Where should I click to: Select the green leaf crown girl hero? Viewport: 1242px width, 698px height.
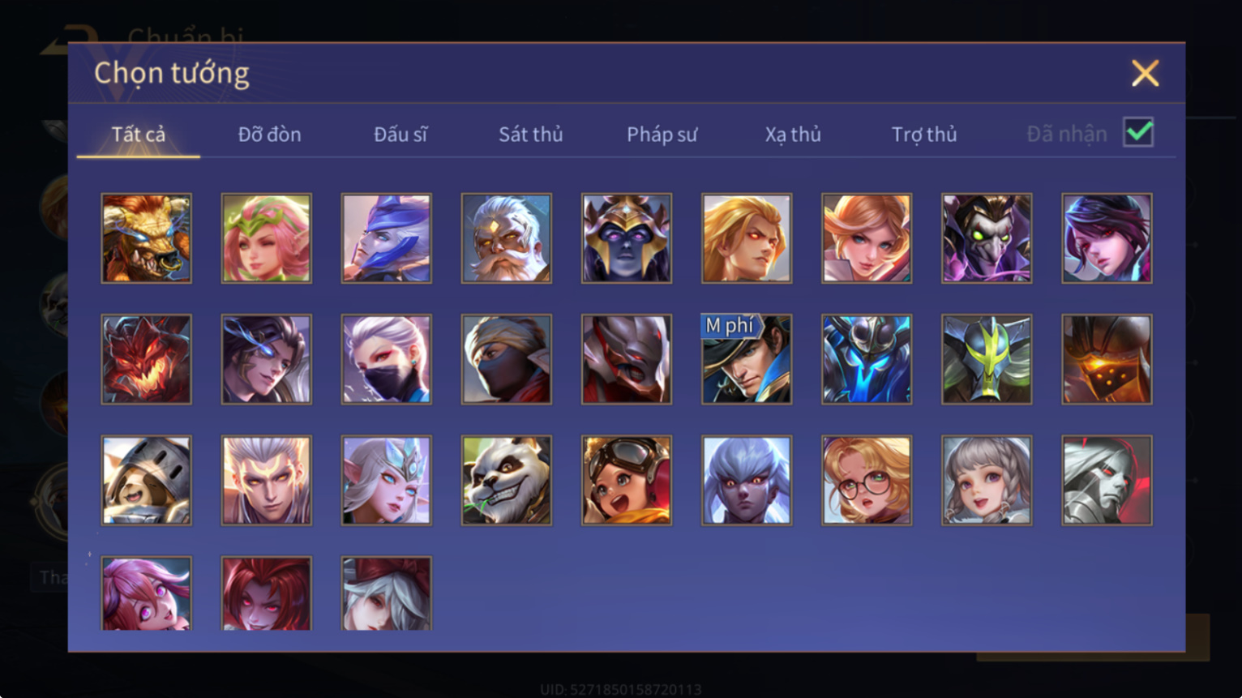267,238
